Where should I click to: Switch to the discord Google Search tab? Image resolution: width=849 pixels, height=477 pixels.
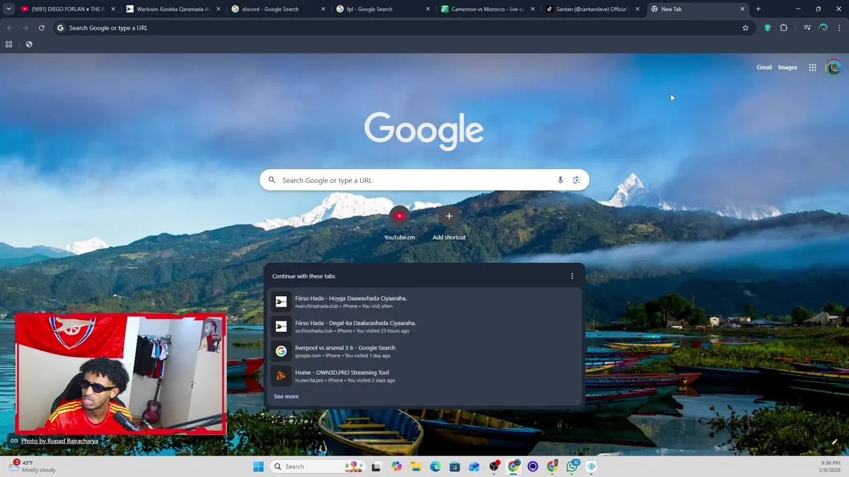tap(278, 9)
